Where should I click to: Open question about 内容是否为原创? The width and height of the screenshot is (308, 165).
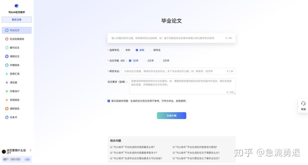(x=195, y=147)
